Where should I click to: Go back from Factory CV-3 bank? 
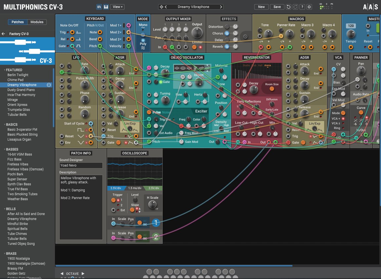tap(3, 34)
